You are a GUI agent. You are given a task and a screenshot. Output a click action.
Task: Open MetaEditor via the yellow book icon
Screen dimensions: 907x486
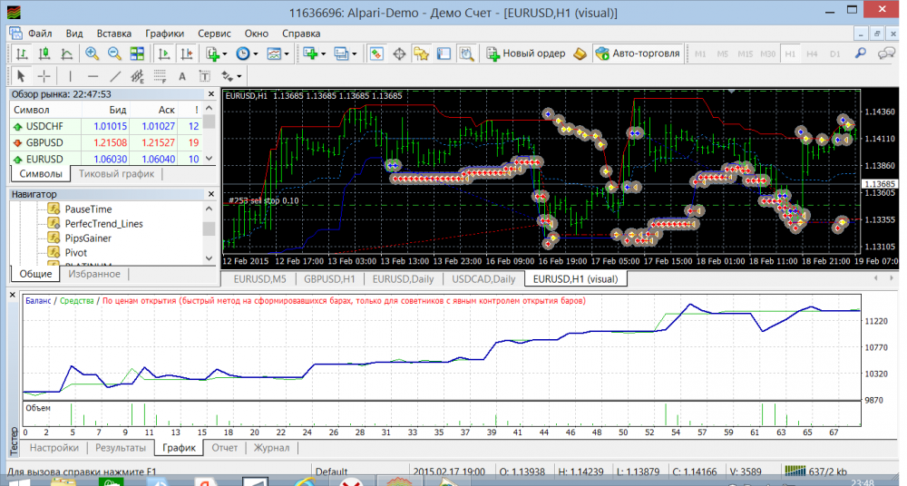(x=580, y=53)
